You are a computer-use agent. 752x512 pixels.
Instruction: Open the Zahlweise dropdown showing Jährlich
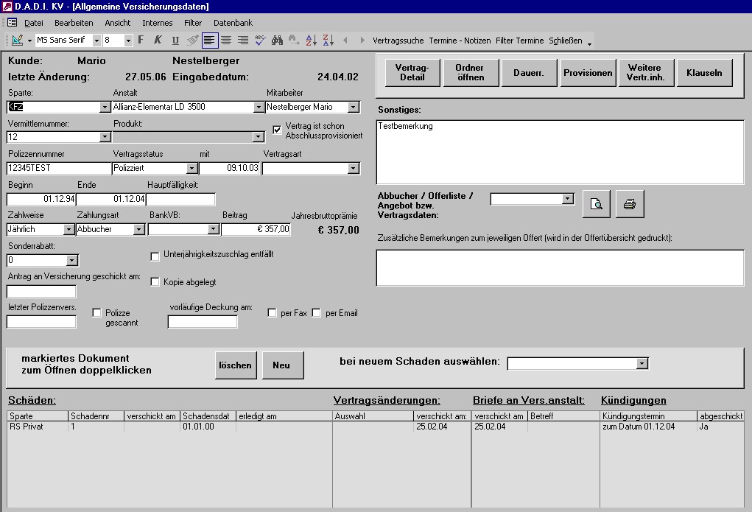68,230
